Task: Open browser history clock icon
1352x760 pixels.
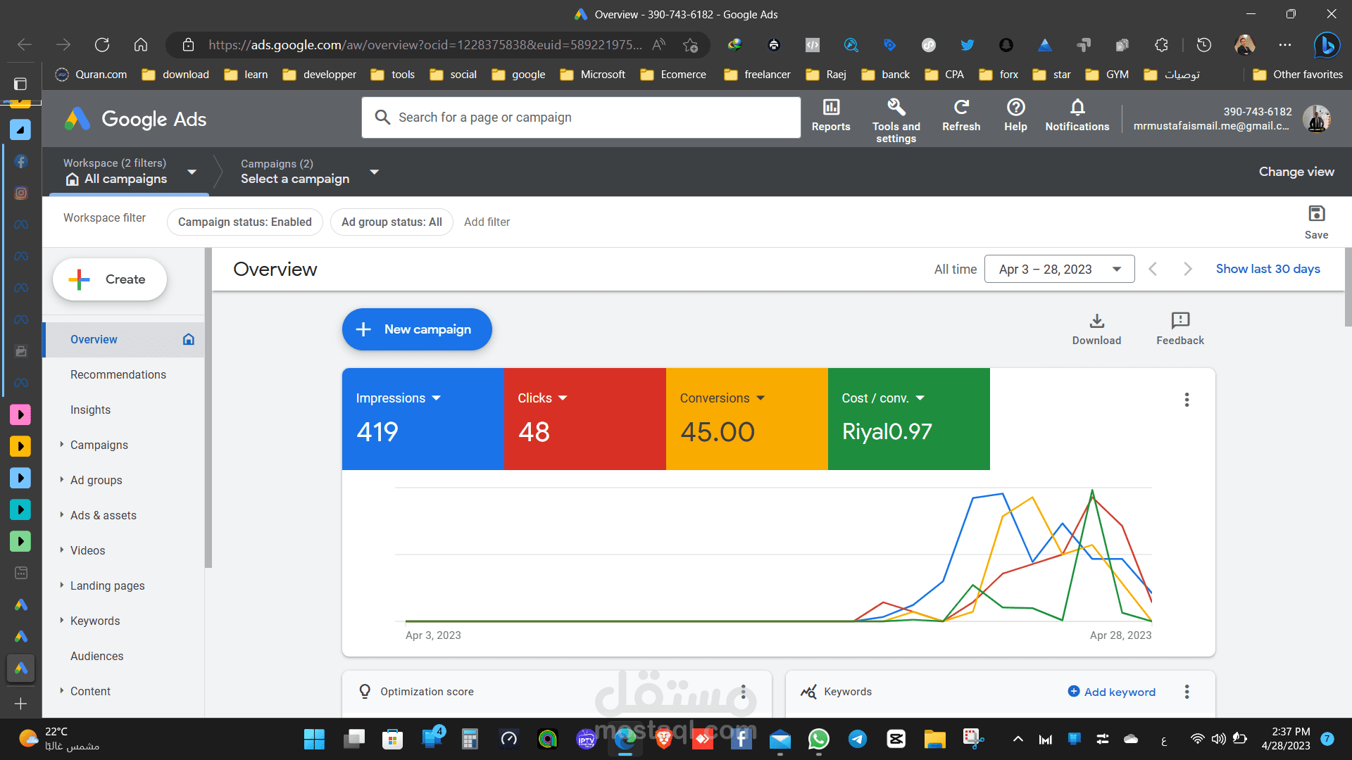Action: point(1204,45)
